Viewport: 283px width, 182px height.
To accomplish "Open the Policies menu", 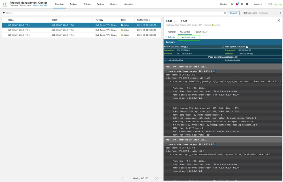I will (87, 4).
